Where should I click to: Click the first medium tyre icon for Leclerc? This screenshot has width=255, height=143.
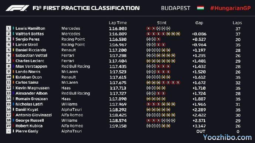pos(148,61)
